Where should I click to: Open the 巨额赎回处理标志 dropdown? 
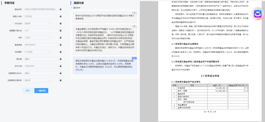tap(38, 80)
